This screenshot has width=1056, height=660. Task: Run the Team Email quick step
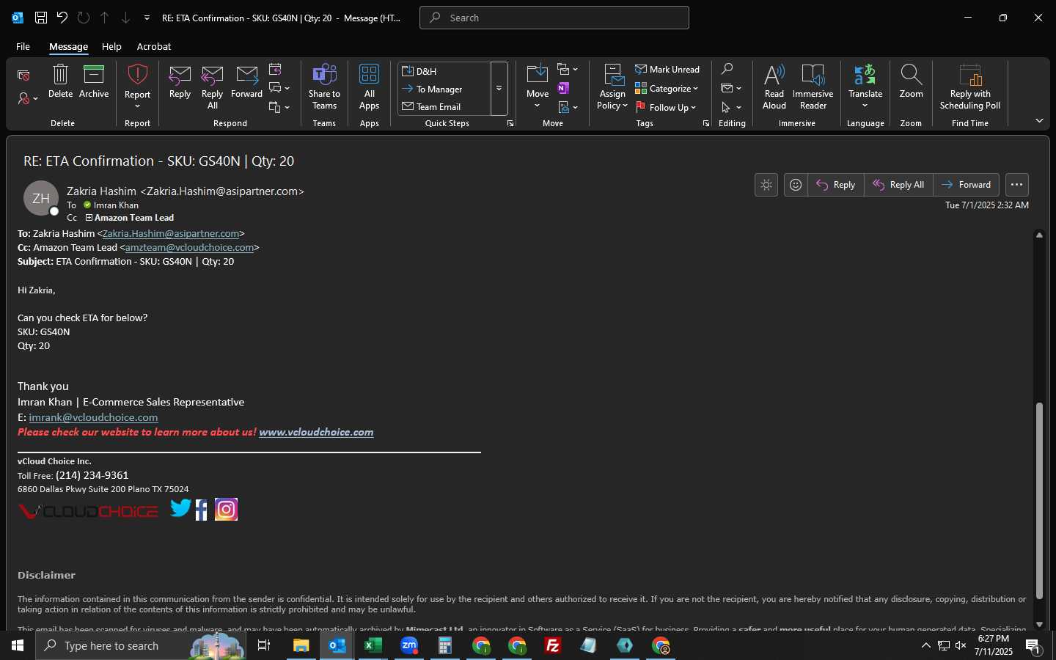[x=444, y=106]
